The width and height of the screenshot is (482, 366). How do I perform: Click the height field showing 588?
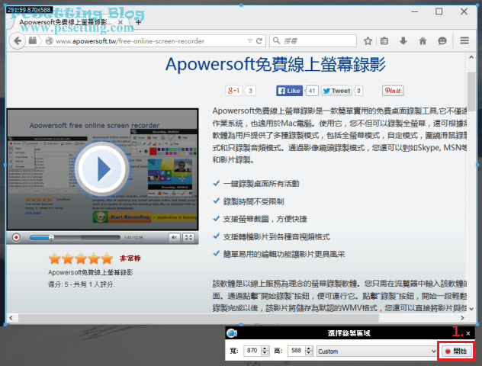point(297,351)
